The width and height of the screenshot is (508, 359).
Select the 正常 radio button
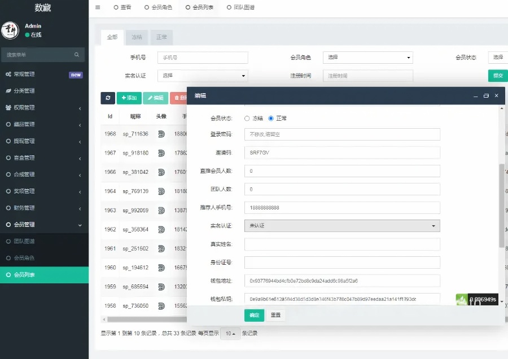(x=271, y=119)
